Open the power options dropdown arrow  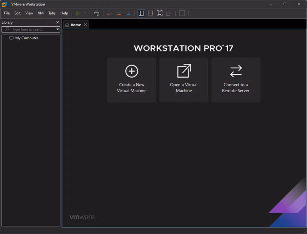(85, 13)
